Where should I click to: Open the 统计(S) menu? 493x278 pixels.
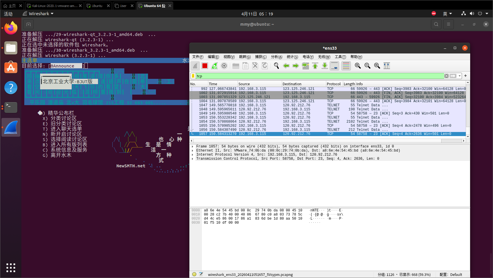tap(292, 57)
